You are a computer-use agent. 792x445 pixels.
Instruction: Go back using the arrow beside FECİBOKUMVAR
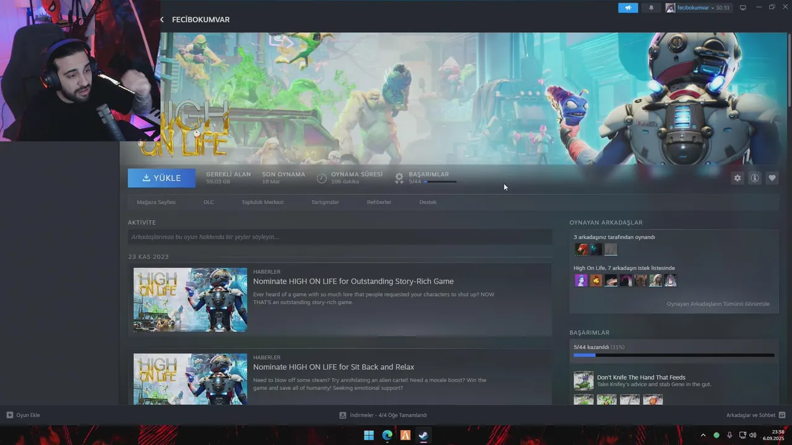pos(162,20)
